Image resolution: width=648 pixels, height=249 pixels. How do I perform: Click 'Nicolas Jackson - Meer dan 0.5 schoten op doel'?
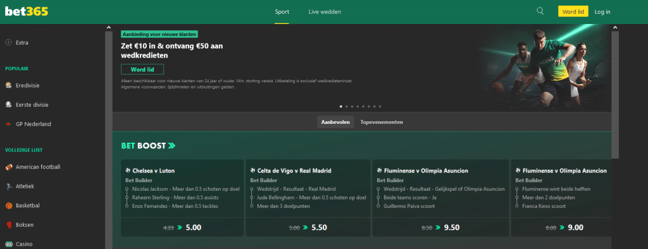click(x=185, y=189)
